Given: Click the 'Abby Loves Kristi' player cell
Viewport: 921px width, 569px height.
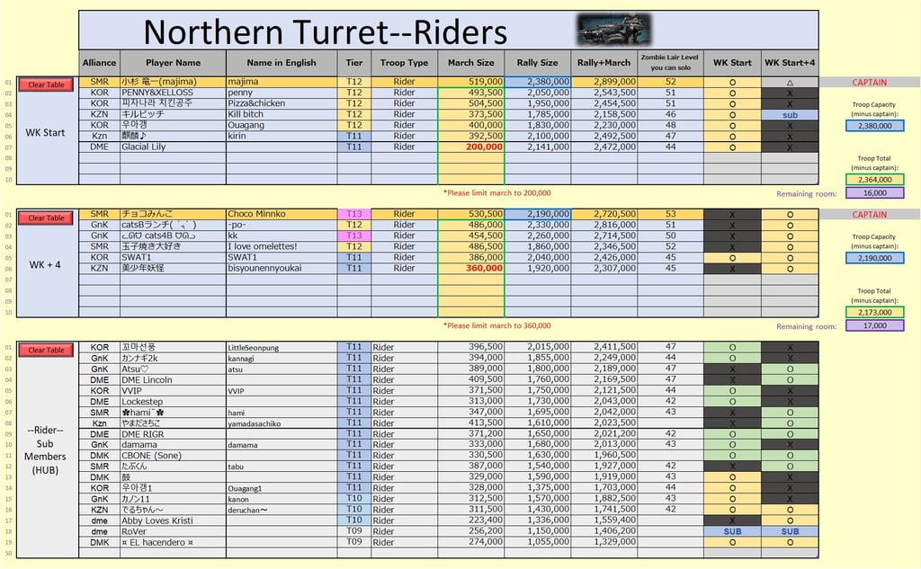Looking at the screenshot, I should tap(173, 520).
